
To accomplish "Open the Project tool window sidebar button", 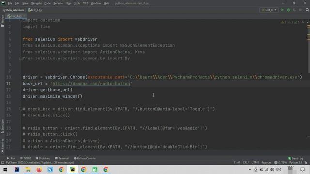I will [2, 21].
